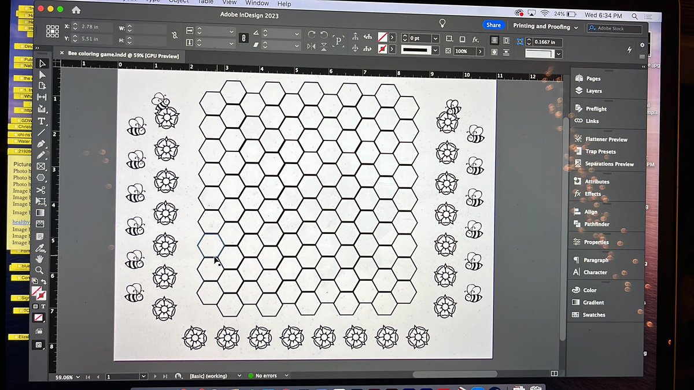The width and height of the screenshot is (694, 390).
Task: Select the Free Transform tool
Action: coord(40,201)
